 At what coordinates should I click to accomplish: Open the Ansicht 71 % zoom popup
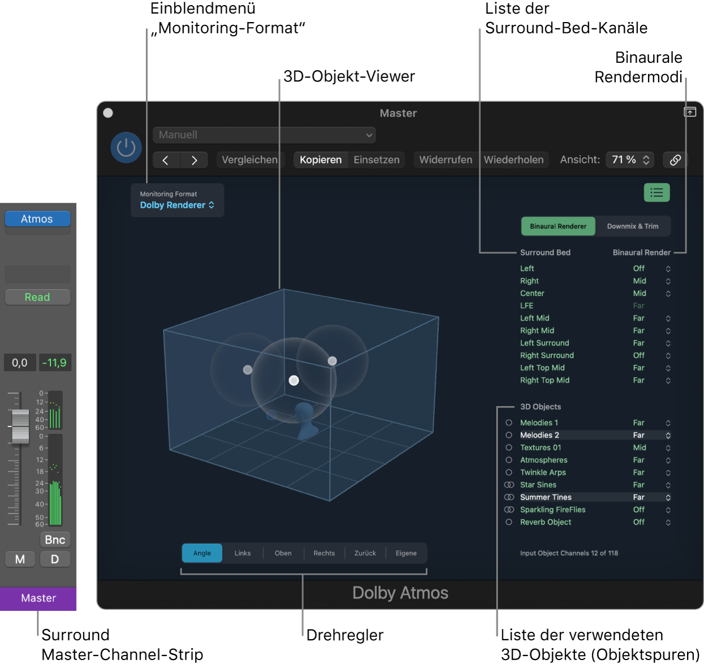pyautogui.click(x=630, y=160)
